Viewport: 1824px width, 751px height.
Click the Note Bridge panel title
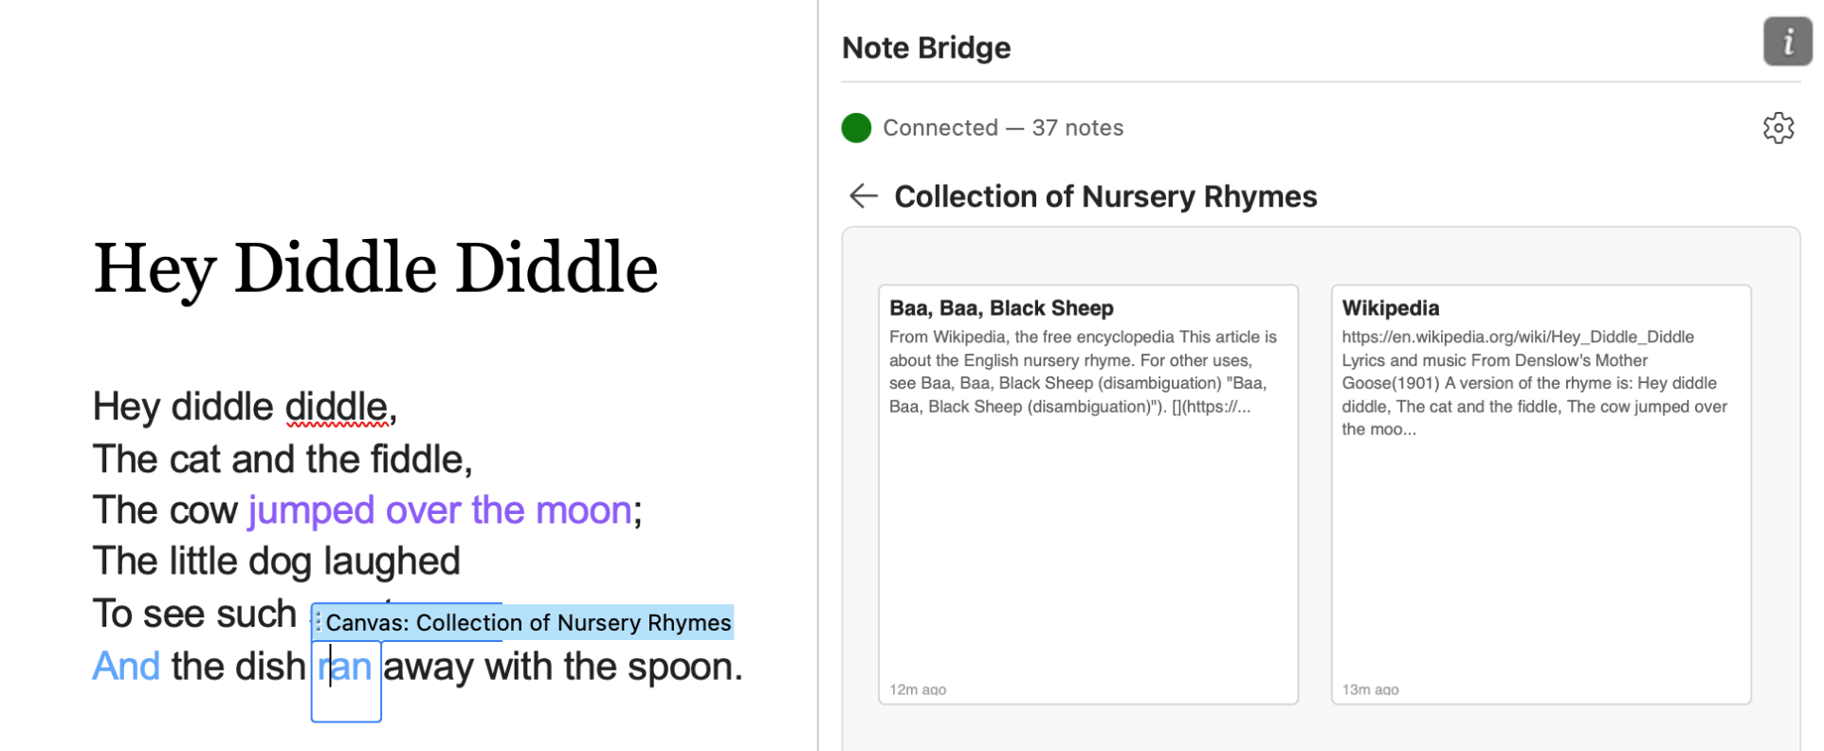click(926, 46)
